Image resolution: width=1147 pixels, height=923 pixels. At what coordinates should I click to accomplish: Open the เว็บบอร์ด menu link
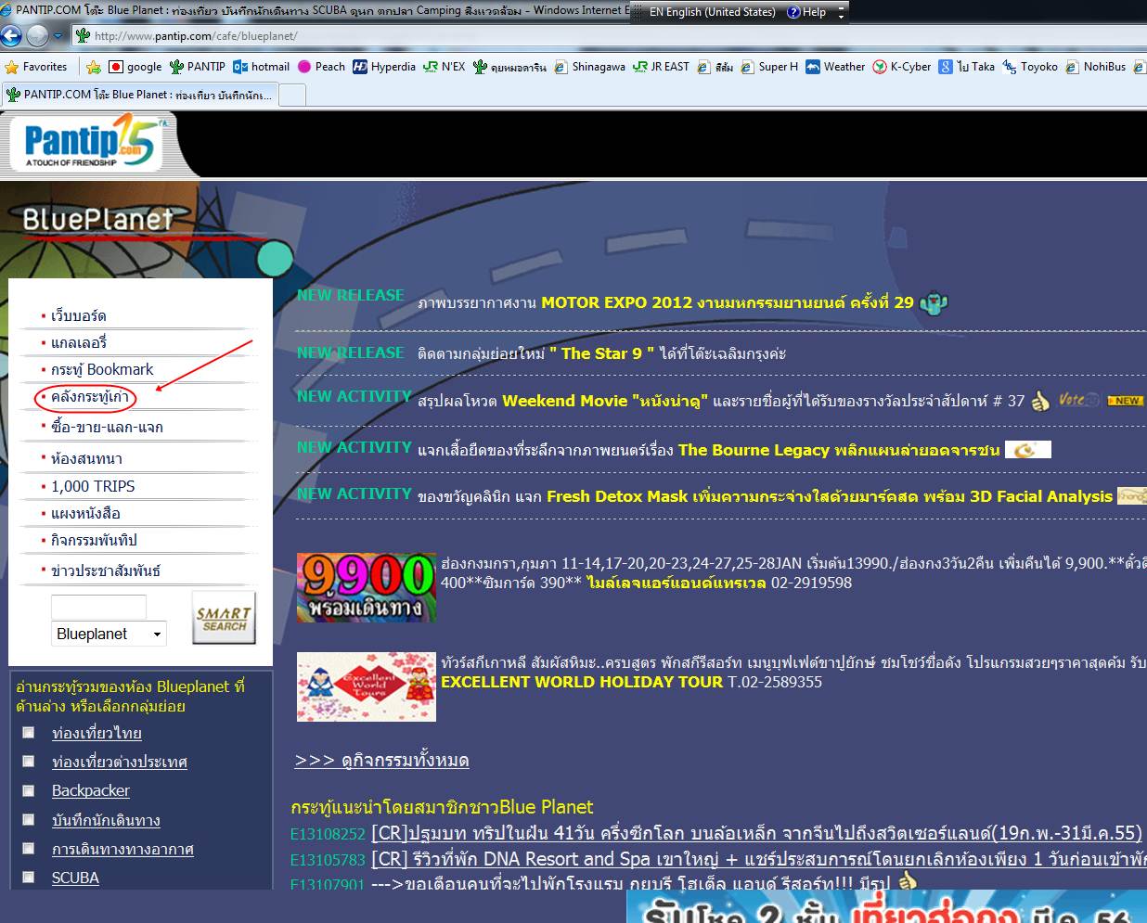click(79, 315)
